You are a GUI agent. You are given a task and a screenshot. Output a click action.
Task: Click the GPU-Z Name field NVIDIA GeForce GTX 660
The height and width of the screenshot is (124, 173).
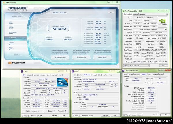pos(145,18)
